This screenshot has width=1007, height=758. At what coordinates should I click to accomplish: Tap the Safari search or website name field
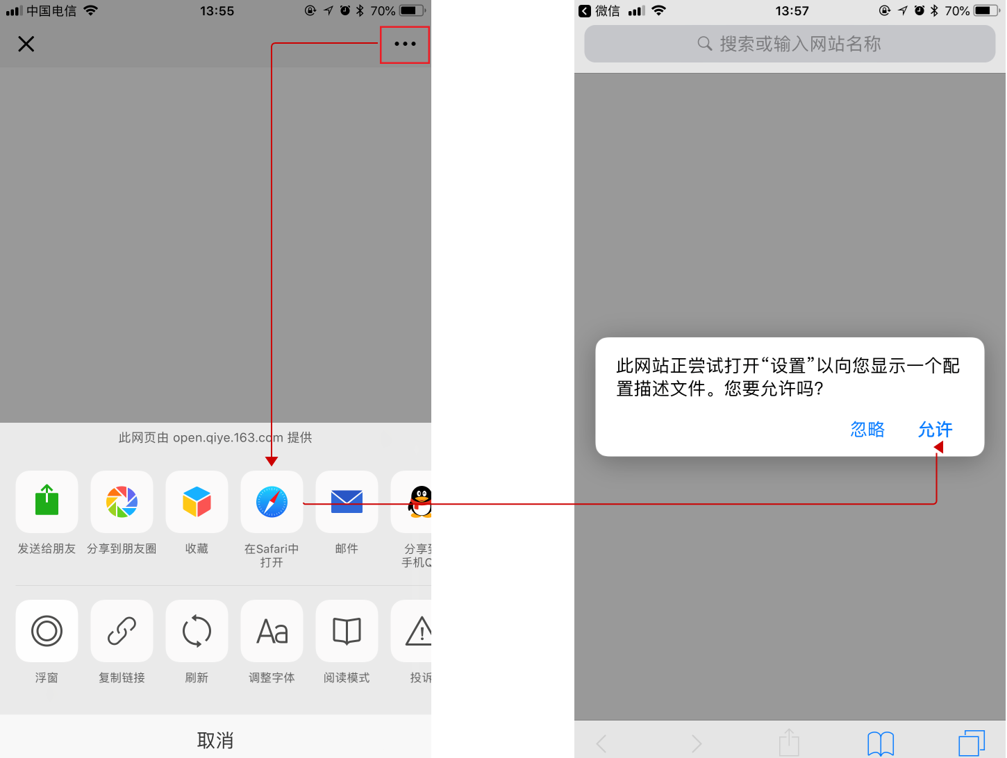point(790,44)
